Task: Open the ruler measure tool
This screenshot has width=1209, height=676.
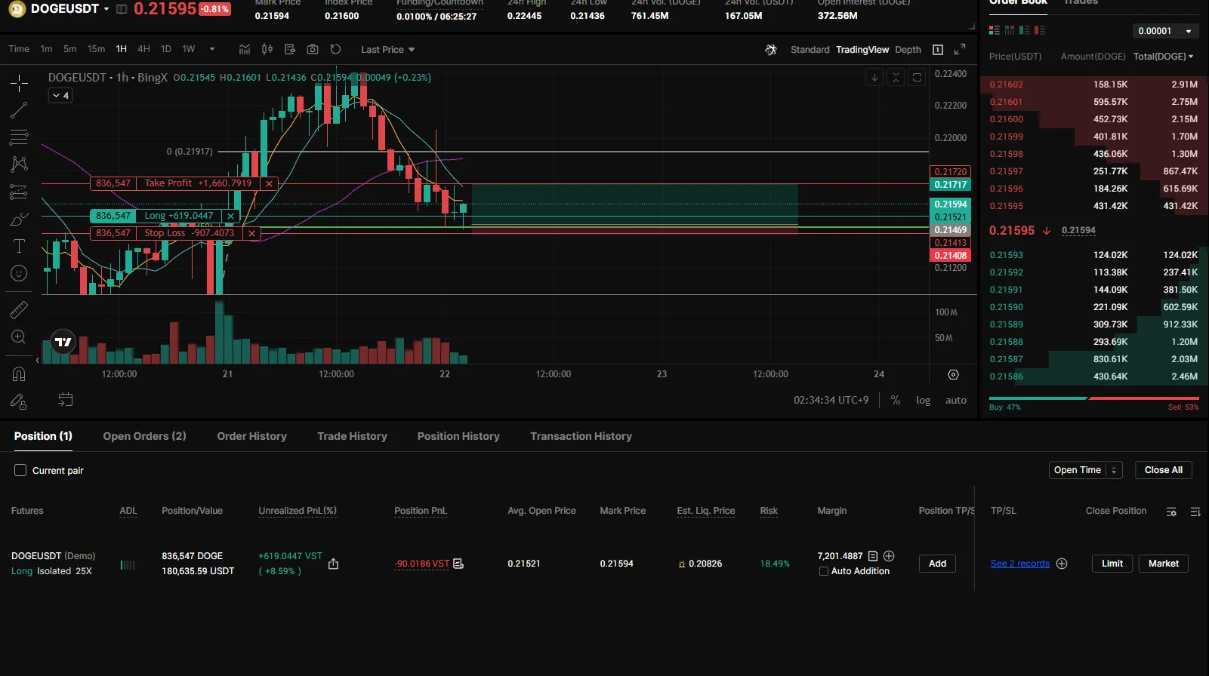Action: pyautogui.click(x=19, y=309)
